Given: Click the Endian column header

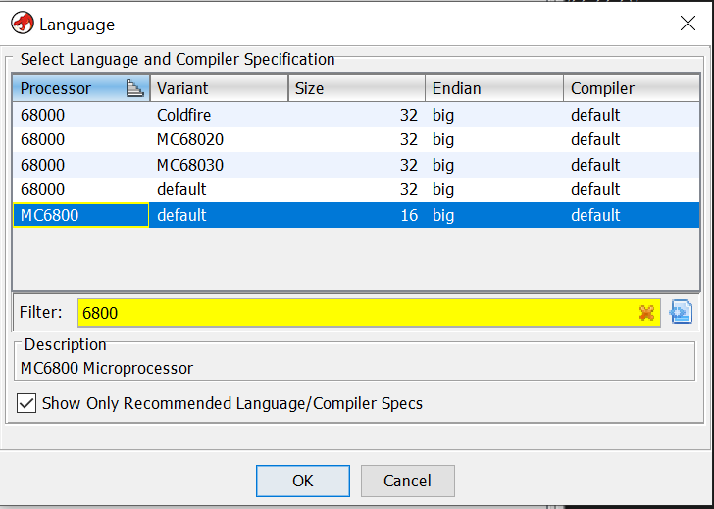Looking at the screenshot, I should coord(494,89).
